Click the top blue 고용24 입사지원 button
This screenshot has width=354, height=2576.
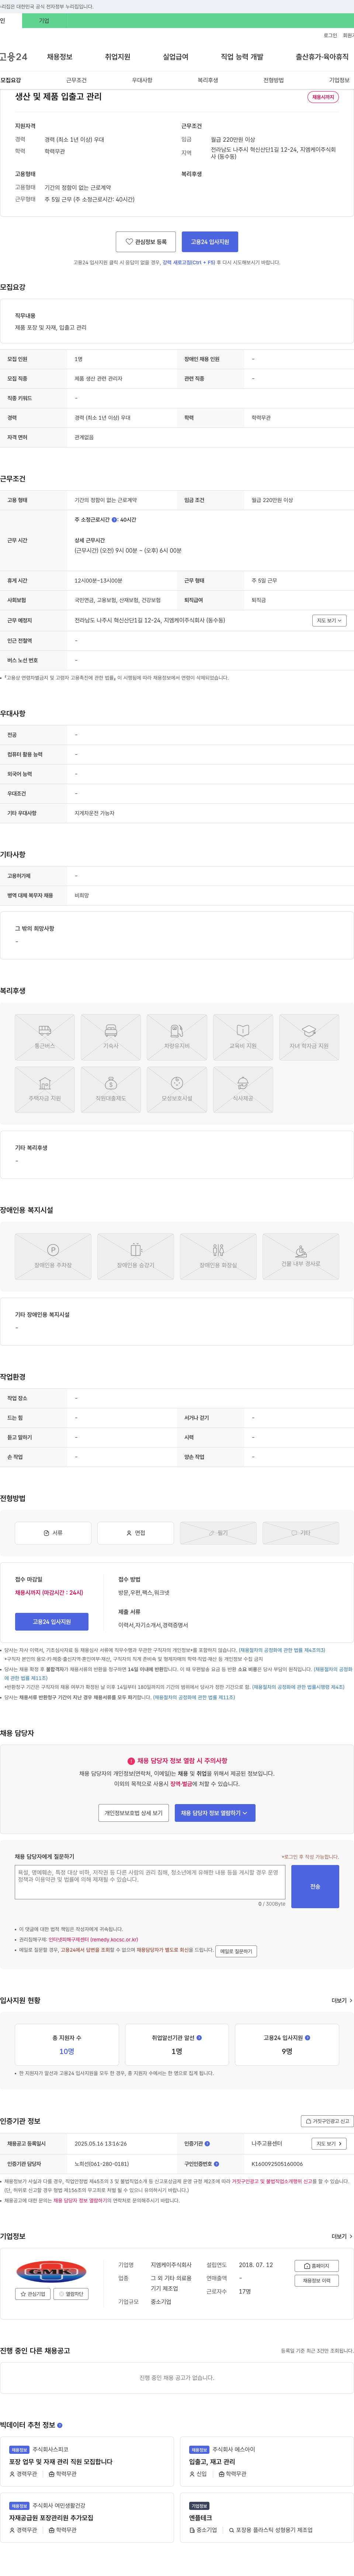tap(210, 242)
